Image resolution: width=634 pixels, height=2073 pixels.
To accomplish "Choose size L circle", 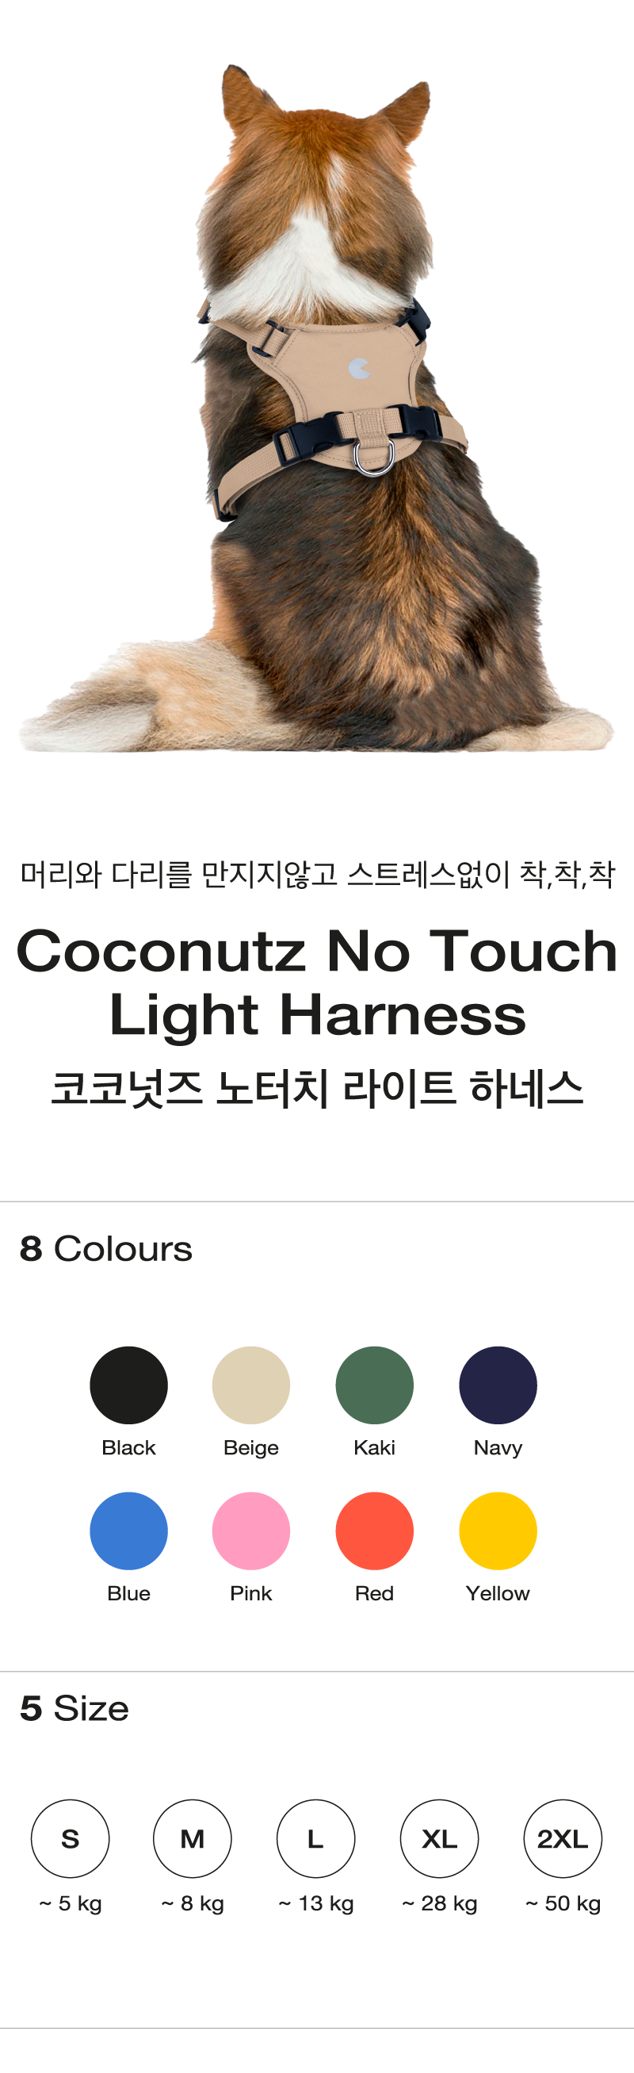I will pos(315,1838).
